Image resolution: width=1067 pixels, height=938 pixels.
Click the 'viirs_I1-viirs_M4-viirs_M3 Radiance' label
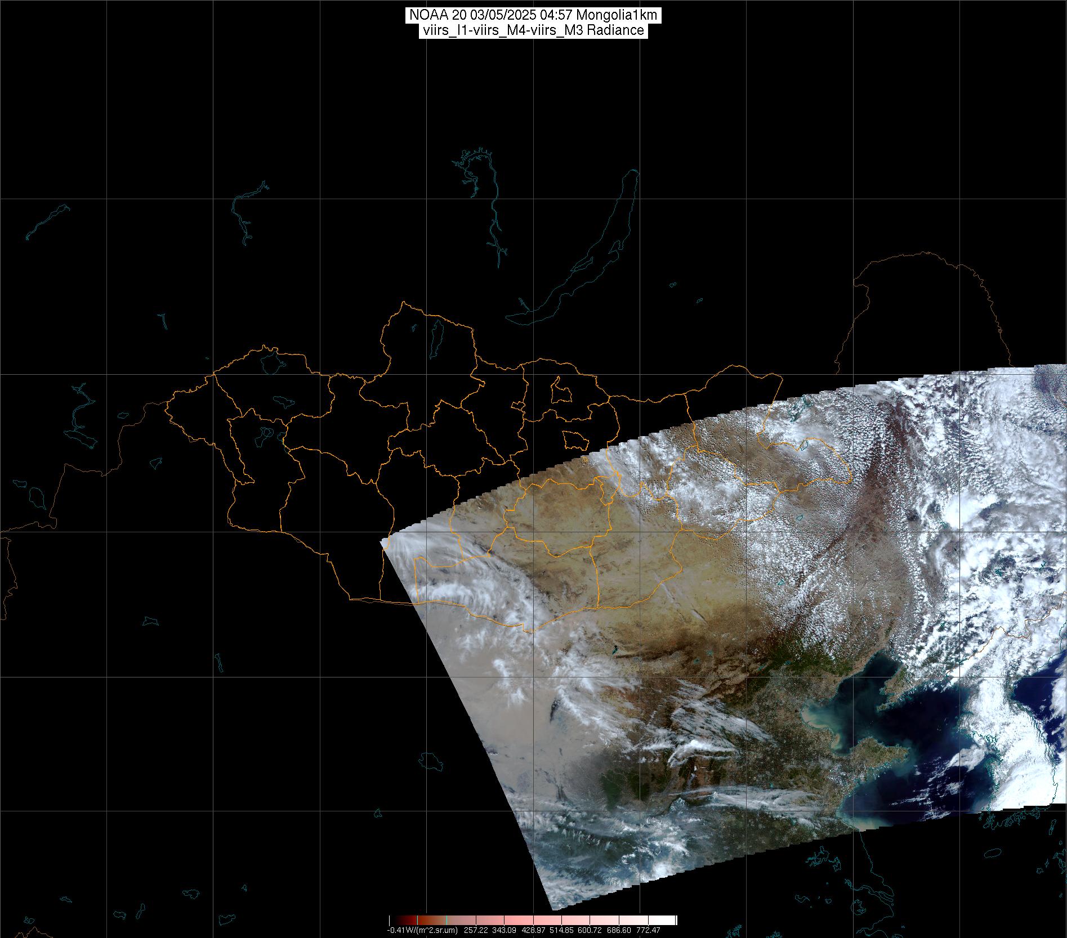click(x=533, y=30)
